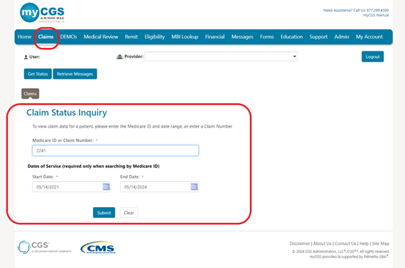This screenshot has width=405, height=268.
Task: Open the Start Date calendar picker icon
Action: coord(106,187)
